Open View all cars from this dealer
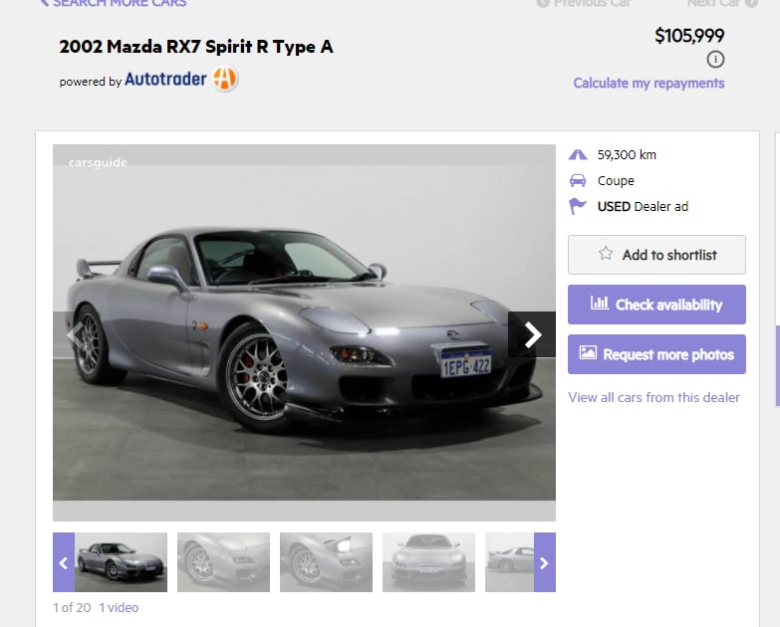780x627 pixels. tap(653, 397)
